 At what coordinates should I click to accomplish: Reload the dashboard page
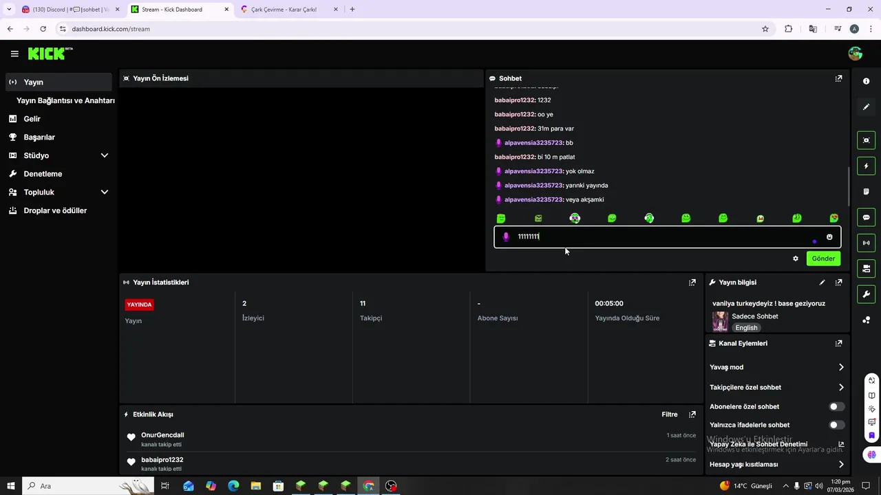coord(43,29)
